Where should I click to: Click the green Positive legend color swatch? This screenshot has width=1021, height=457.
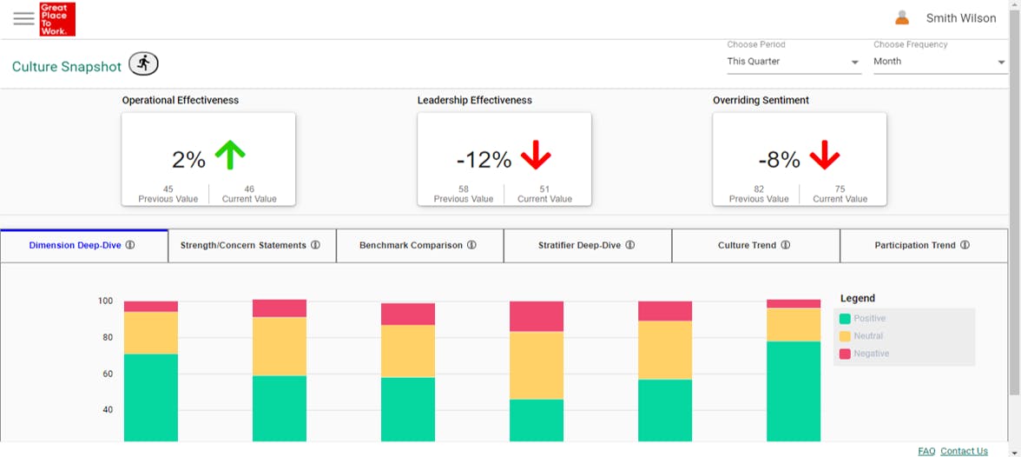point(845,319)
